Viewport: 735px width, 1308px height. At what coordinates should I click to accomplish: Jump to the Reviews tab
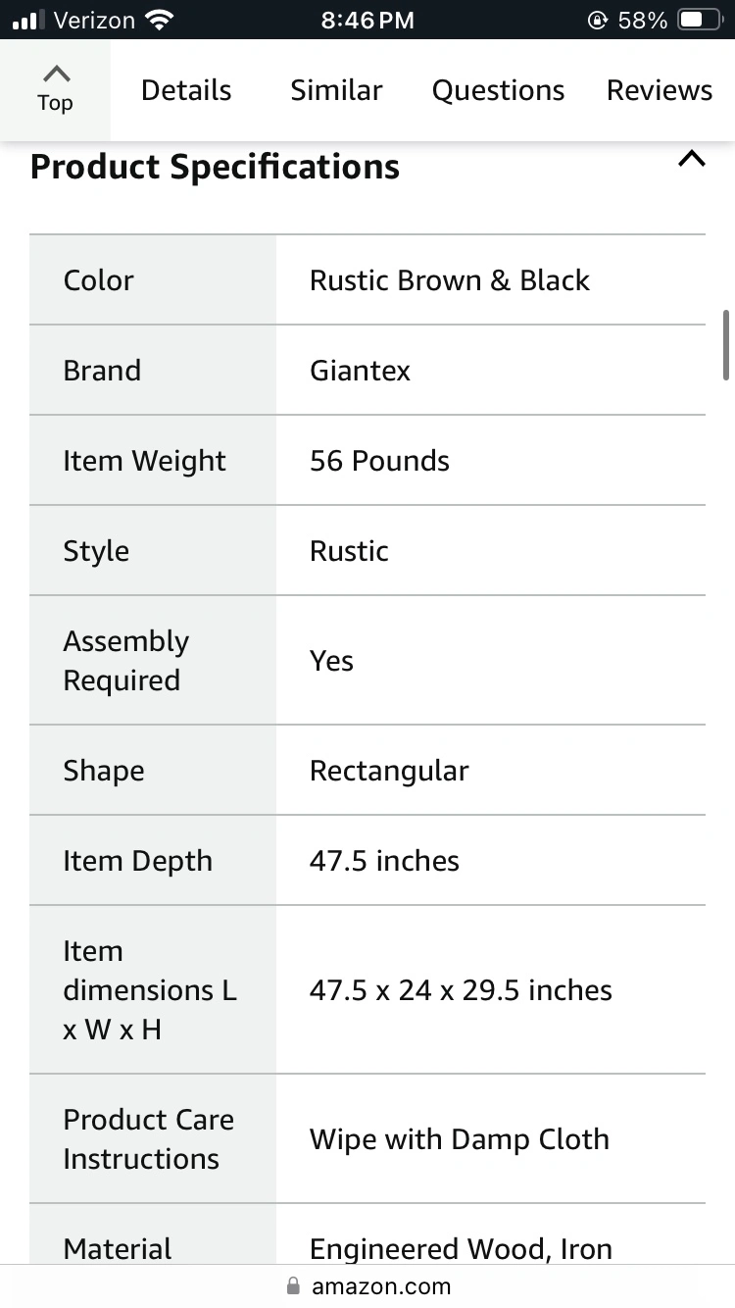point(659,90)
